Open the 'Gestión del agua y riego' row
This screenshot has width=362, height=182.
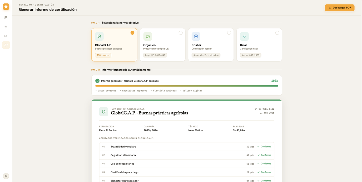coord(187,172)
